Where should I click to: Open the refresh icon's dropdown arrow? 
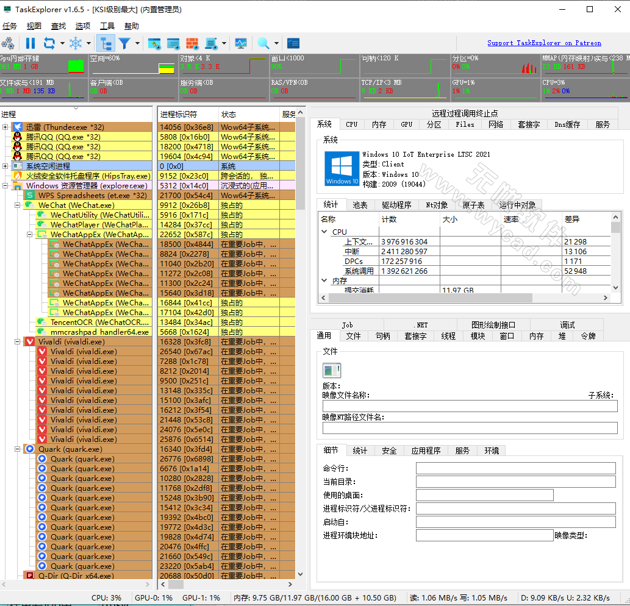[61, 43]
